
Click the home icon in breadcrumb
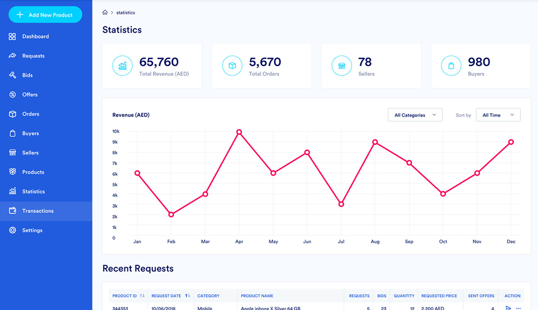click(105, 12)
